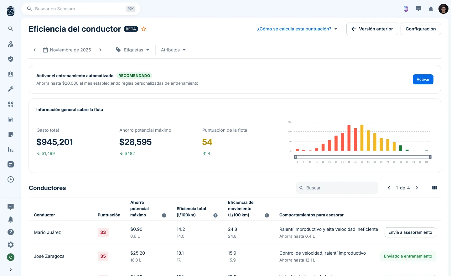The width and height of the screenshot is (451, 276).
Task: Open the column settings icon above table
Action: 434,188
